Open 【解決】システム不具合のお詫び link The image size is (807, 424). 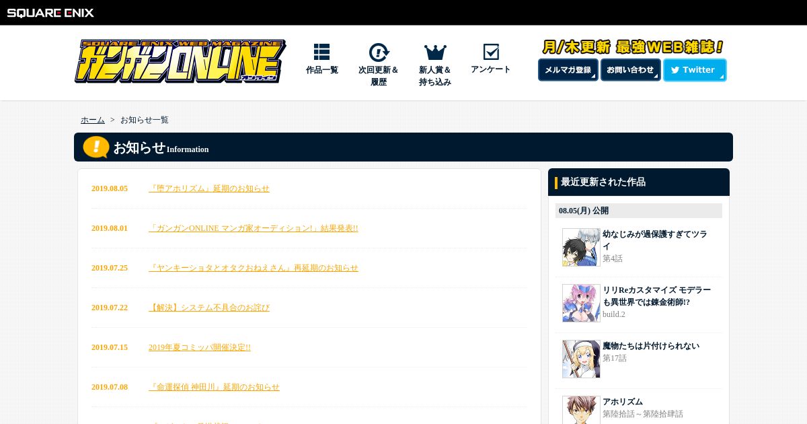tap(209, 308)
